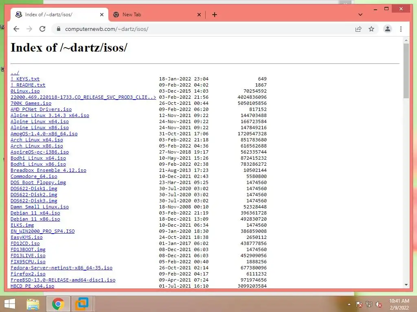Download FD13LIVE.iso
The height and width of the screenshot is (312, 417).
coord(28,256)
